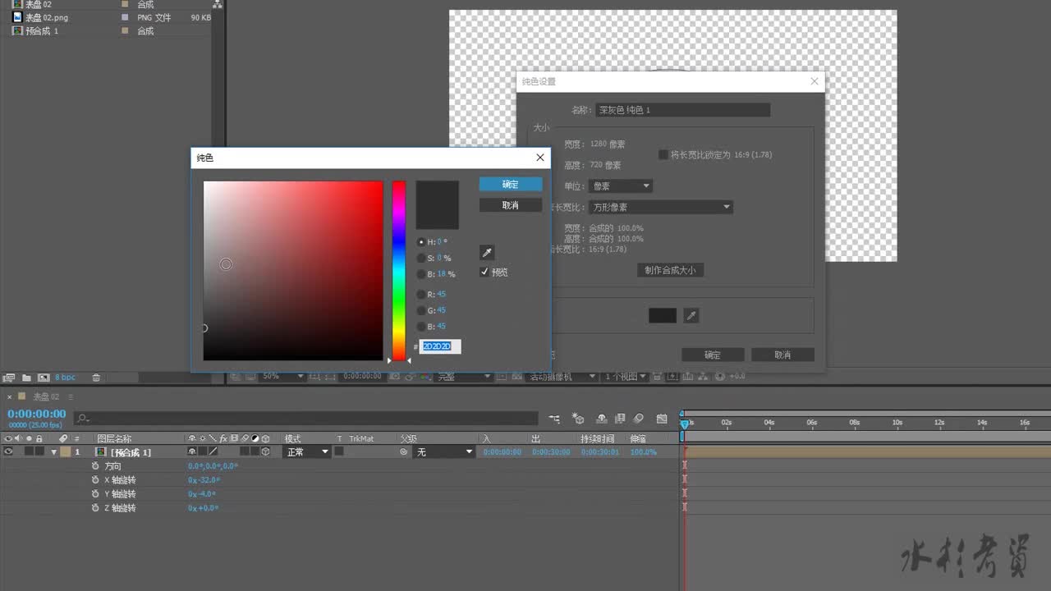This screenshot has height=591, width=1051.
Task: Click 确定 in 纯色 color picker
Action: pyautogui.click(x=511, y=184)
